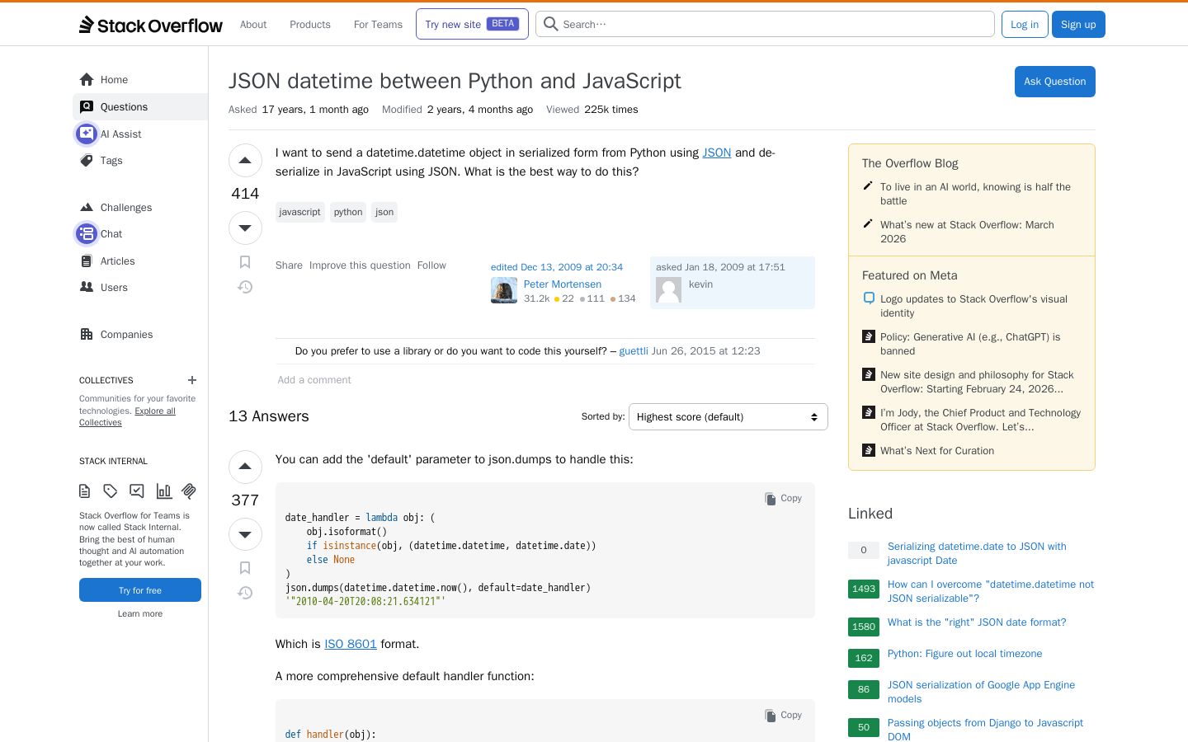Click kevin's default avatar

pos(669,290)
